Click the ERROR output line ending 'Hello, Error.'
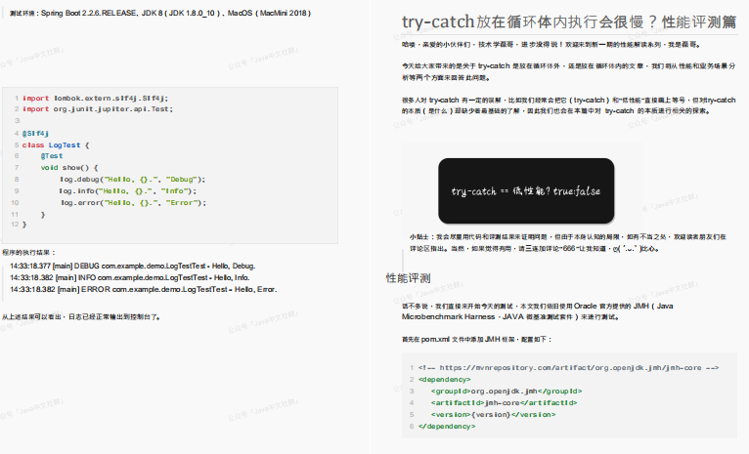 (144, 289)
